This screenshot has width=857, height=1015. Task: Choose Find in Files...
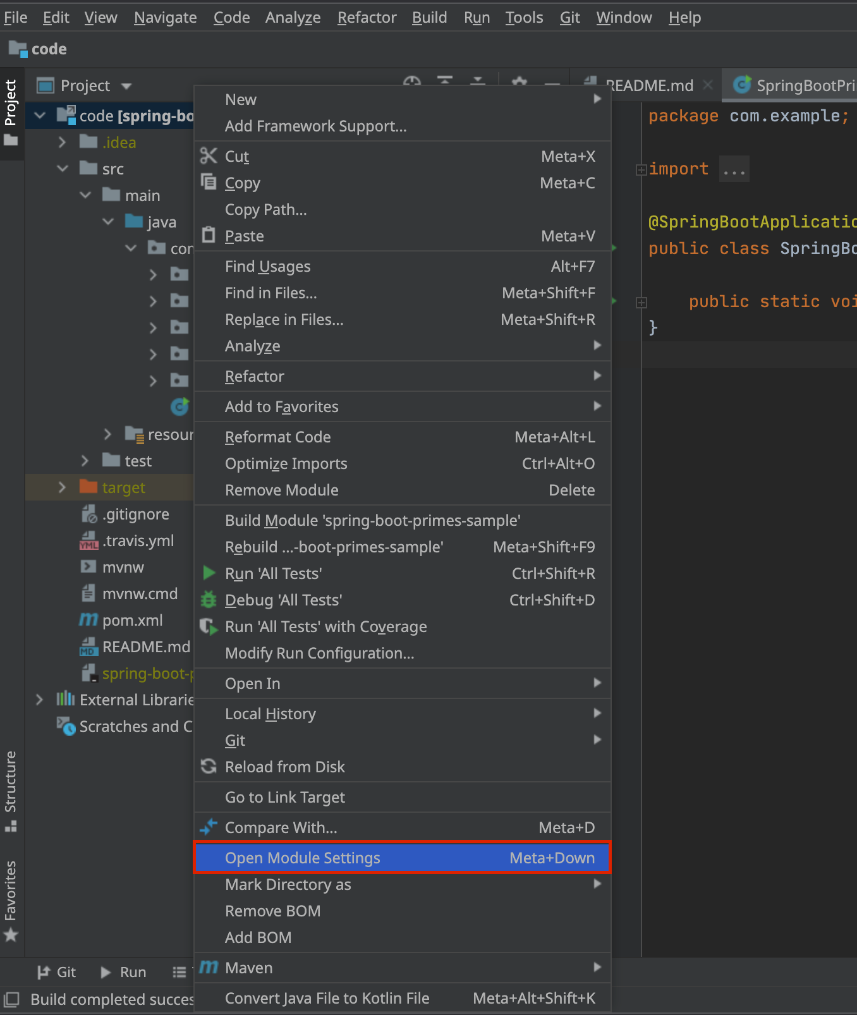pyautogui.click(x=402, y=293)
